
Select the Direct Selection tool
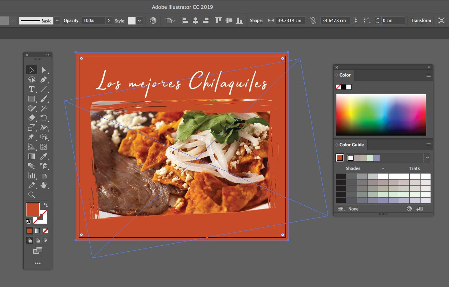click(44, 70)
